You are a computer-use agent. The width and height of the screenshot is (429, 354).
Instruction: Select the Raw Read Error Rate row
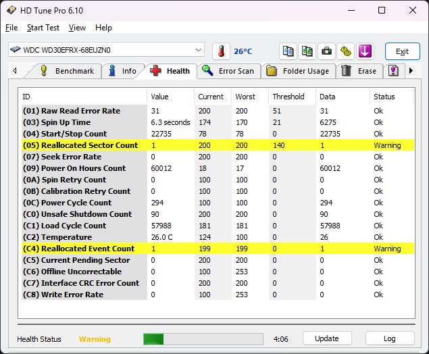tap(218, 111)
